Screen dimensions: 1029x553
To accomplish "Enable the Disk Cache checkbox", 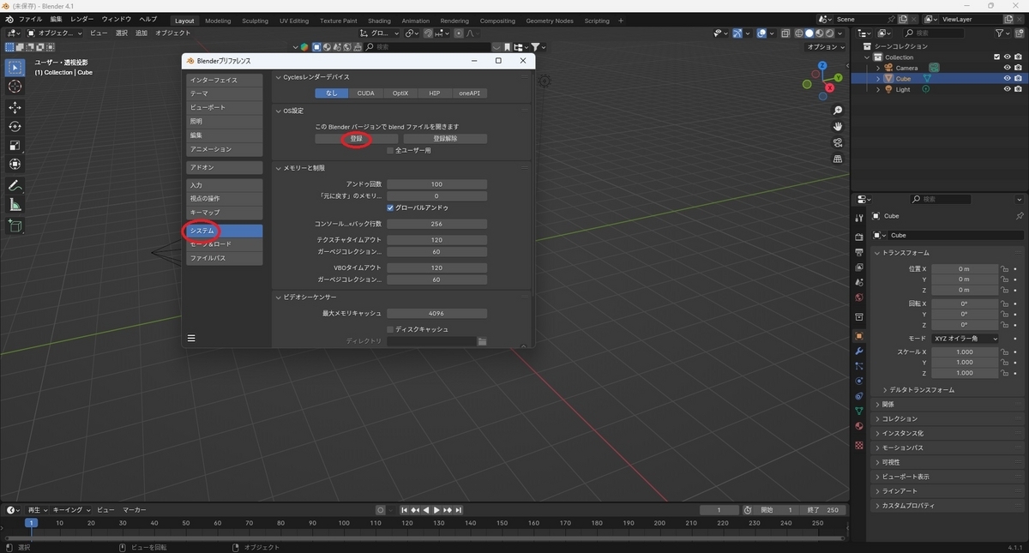I will point(390,329).
